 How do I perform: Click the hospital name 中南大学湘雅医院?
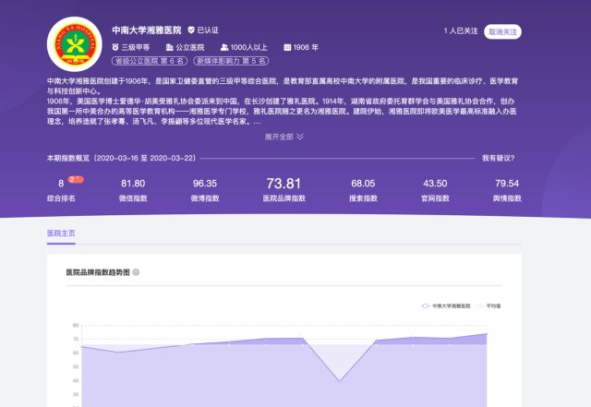(147, 30)
